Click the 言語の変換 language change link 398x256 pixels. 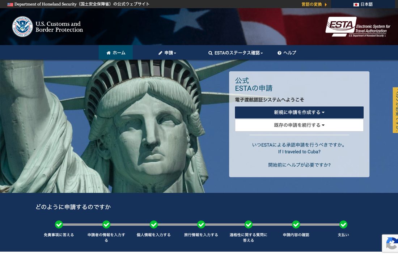314,4
